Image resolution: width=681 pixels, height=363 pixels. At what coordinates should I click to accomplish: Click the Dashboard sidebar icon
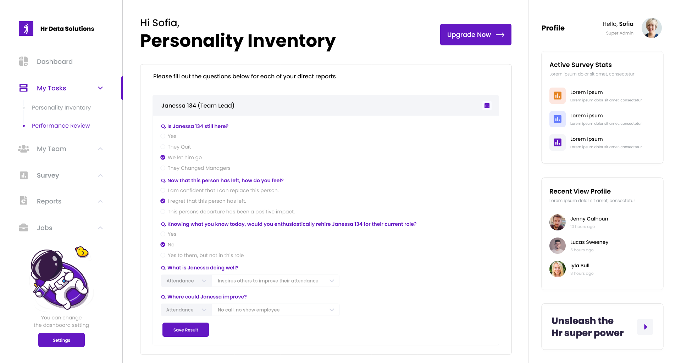point(23,61)
